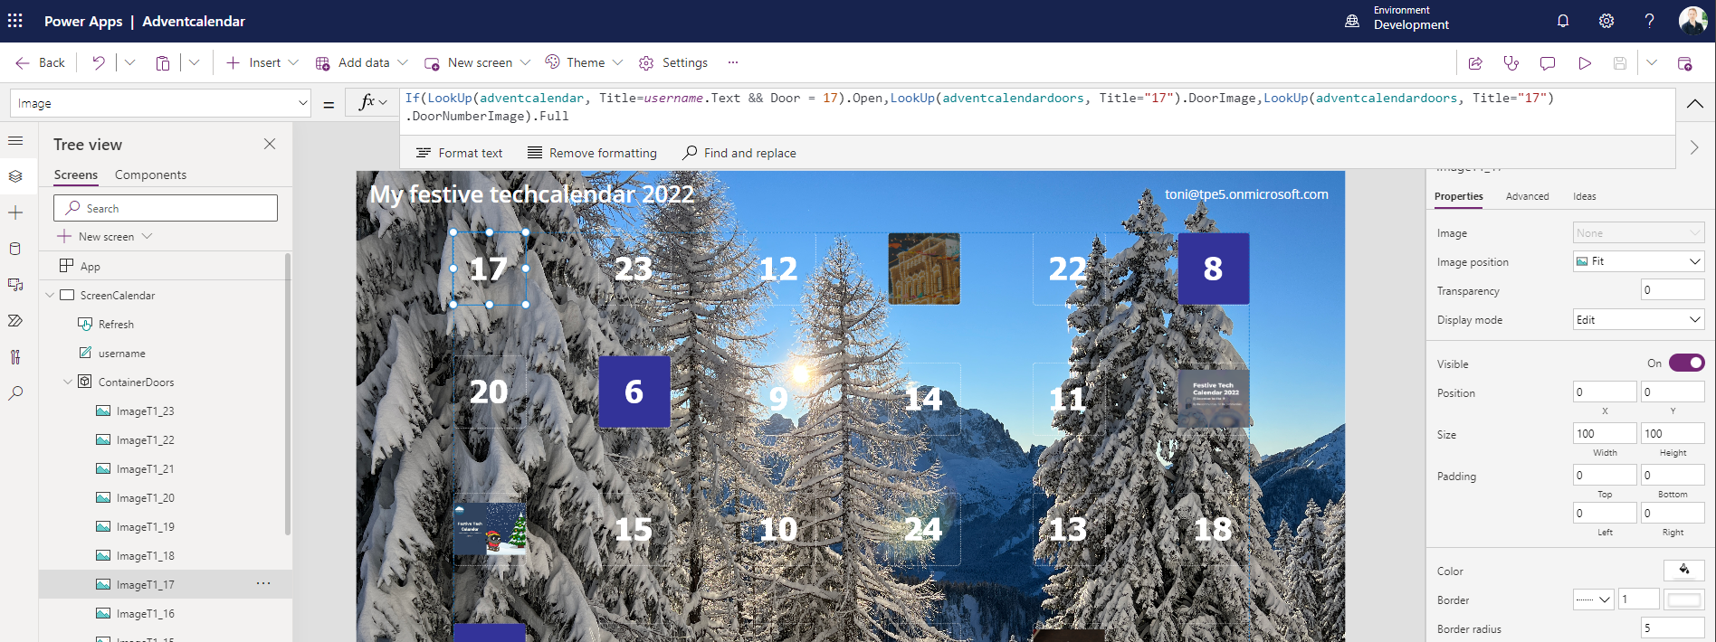This screenshot has height=642, width=1716.
Task: Open the Data cylinder icon in the left rail
Action: (x=15, y=249)
